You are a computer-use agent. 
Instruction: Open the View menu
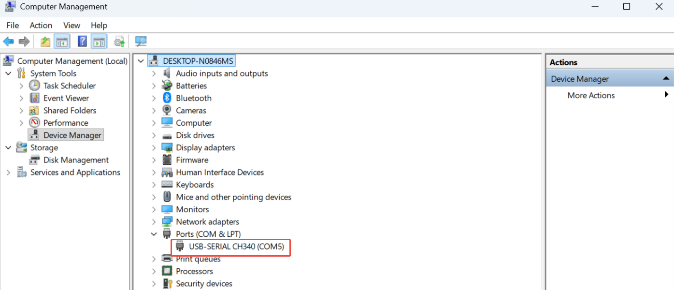[72, 25]
